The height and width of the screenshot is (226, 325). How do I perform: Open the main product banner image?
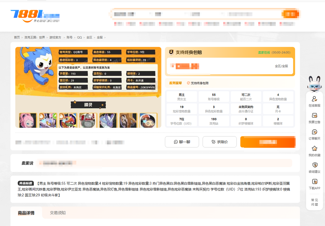[x=88, y=87]
